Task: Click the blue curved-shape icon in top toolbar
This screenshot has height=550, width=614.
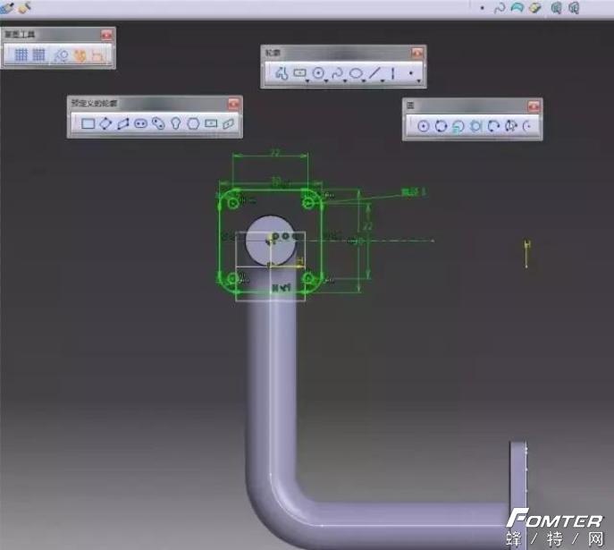Action: click(517, 7)
